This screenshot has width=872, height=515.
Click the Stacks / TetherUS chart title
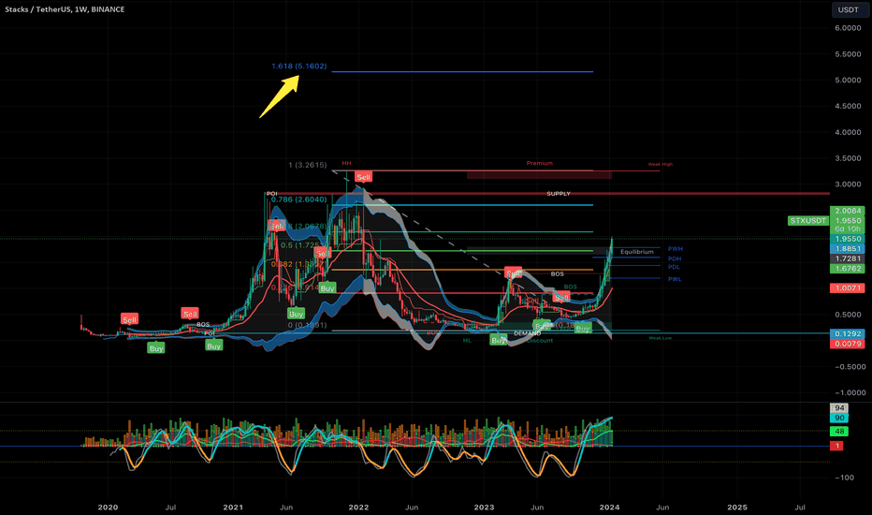[x=65, y=9]
